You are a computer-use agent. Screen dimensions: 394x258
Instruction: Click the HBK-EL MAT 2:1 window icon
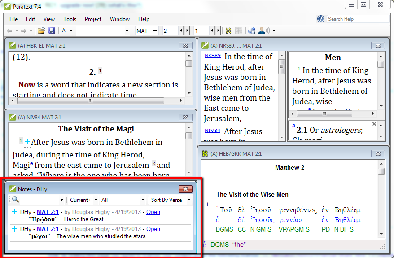(12, 45)
